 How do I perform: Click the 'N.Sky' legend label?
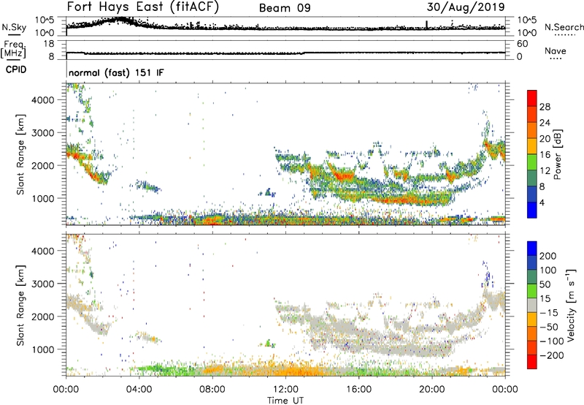(14, 27)
